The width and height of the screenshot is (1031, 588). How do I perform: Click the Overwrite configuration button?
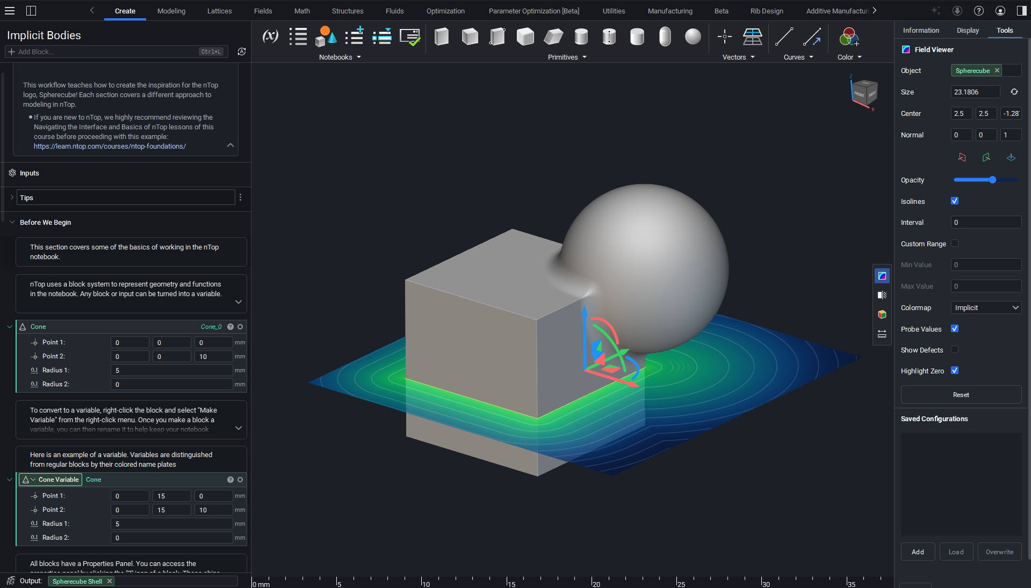1000,552
